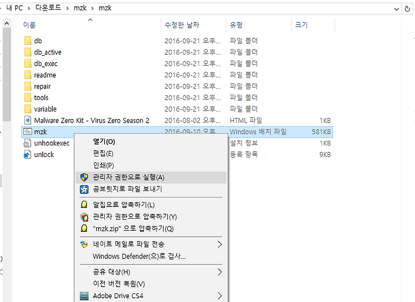Select the db_active folder icon
Viewport: 415px width, 302px height.
(28, 52)
